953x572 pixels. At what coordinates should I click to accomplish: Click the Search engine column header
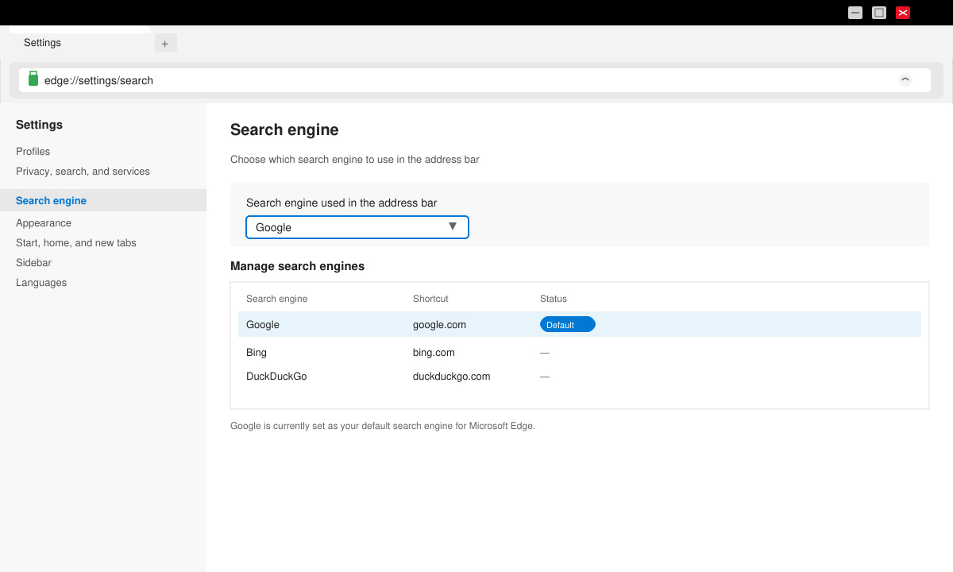(x=276, y=299)
